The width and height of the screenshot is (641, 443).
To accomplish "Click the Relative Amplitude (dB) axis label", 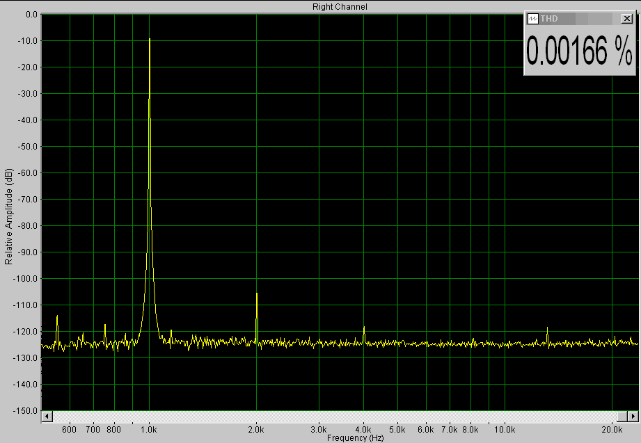I will point(8,216).
